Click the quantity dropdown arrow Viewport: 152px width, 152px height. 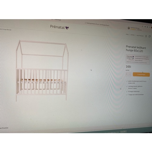point(130,74)
